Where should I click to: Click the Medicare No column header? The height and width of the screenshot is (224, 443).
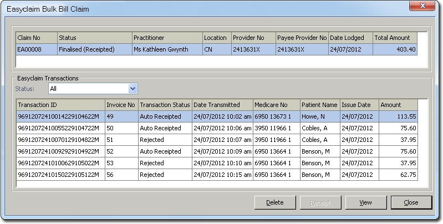pyautogui.click(x=275, y=105)
